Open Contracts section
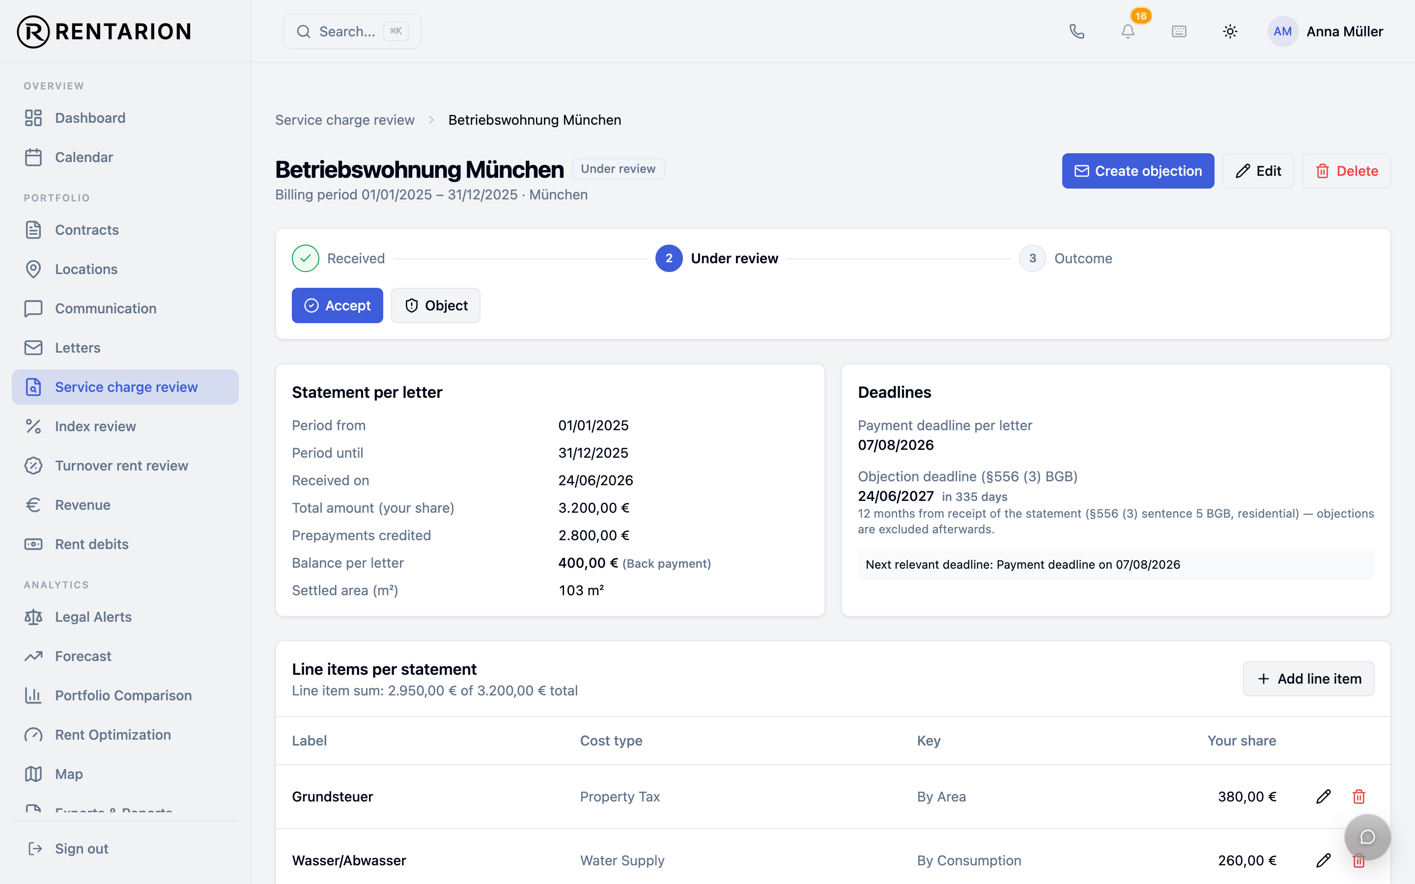This screenshot has width=1415, height=884. click(125, 230)
